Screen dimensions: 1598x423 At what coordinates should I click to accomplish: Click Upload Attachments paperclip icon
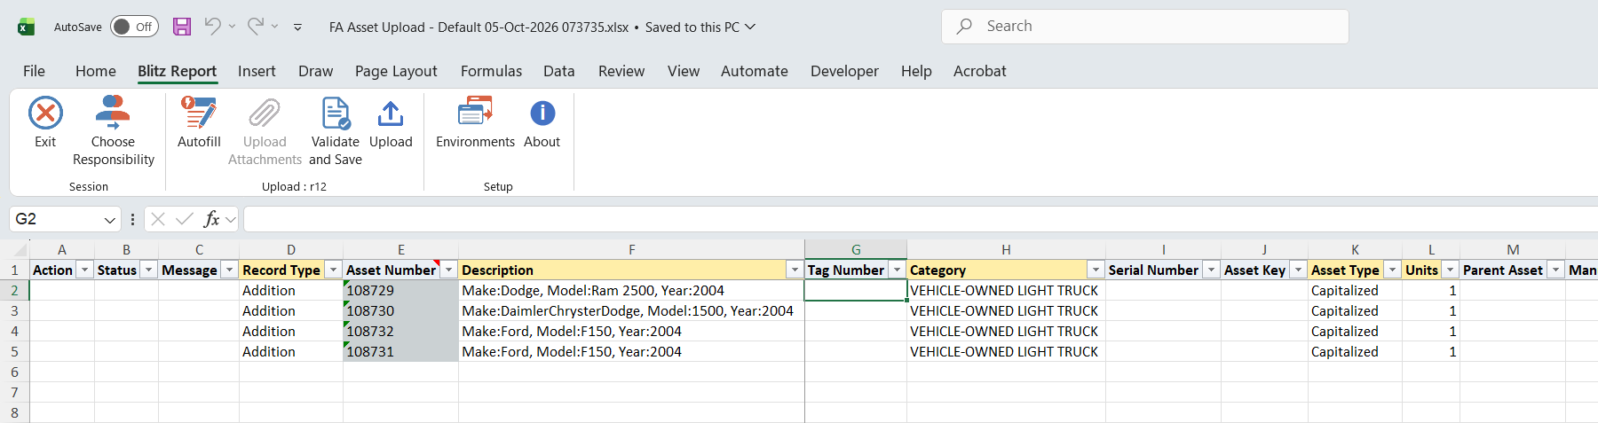pyautogui.click(x=265, y=114)
